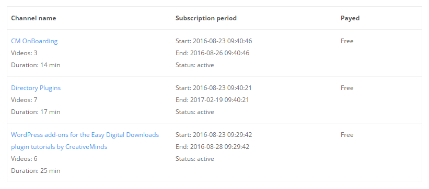Click the Videos: 7 text
Viewport: 429px width, 189px height.
tap(24, 100)
